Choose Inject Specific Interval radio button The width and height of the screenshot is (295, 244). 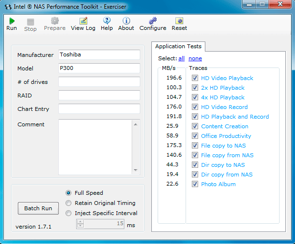[68, 213]
